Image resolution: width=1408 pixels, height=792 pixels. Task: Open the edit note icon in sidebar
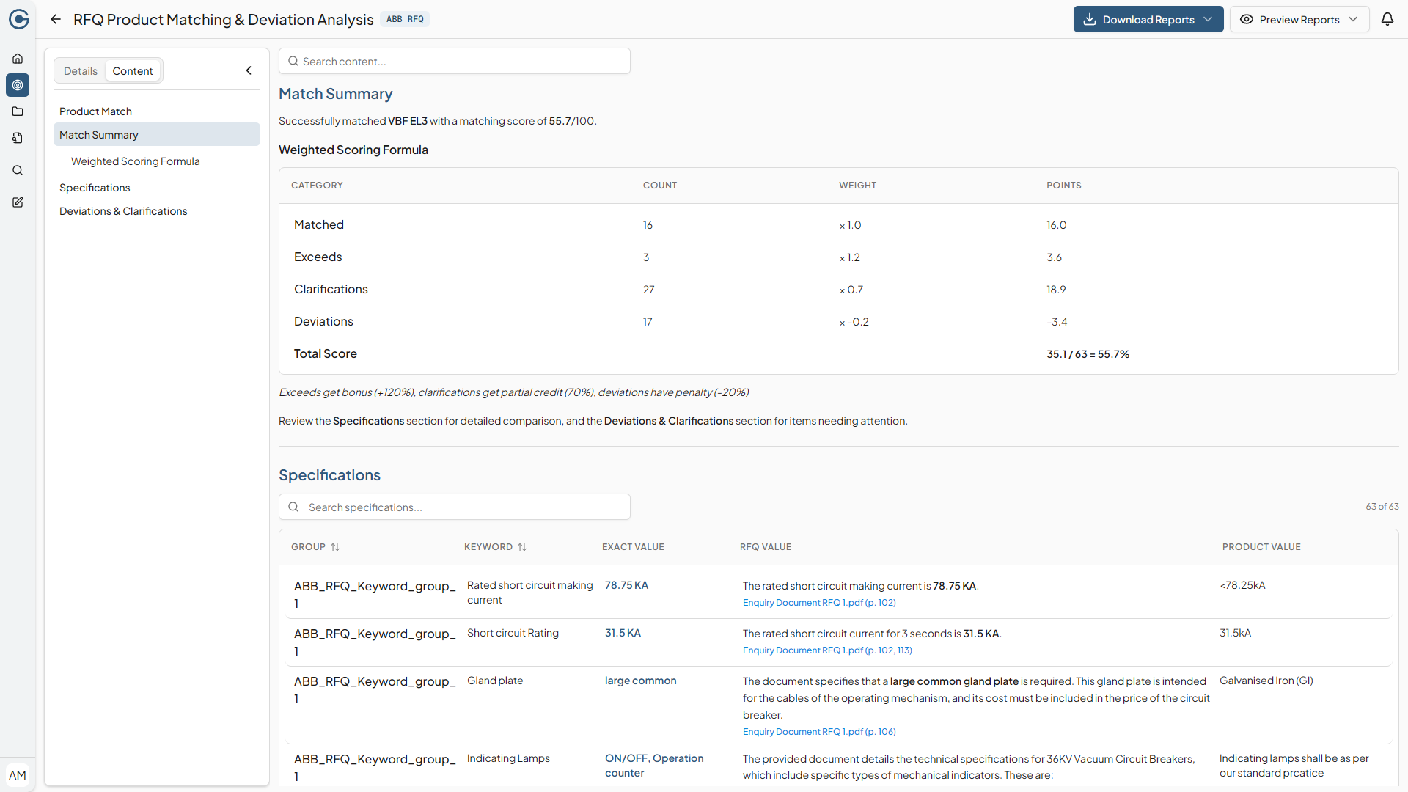click(x=18, y=202)
